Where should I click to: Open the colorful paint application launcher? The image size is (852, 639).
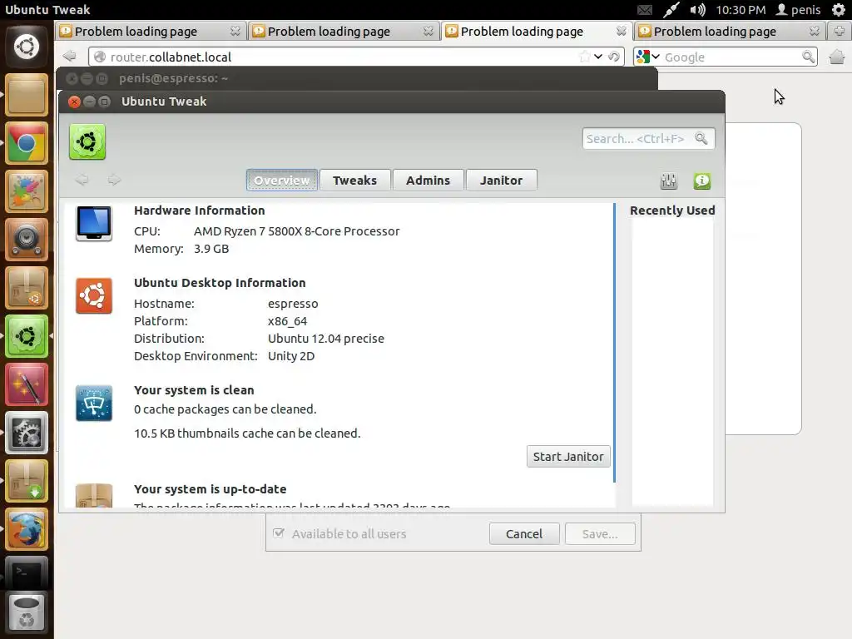(x=26, y=192)
